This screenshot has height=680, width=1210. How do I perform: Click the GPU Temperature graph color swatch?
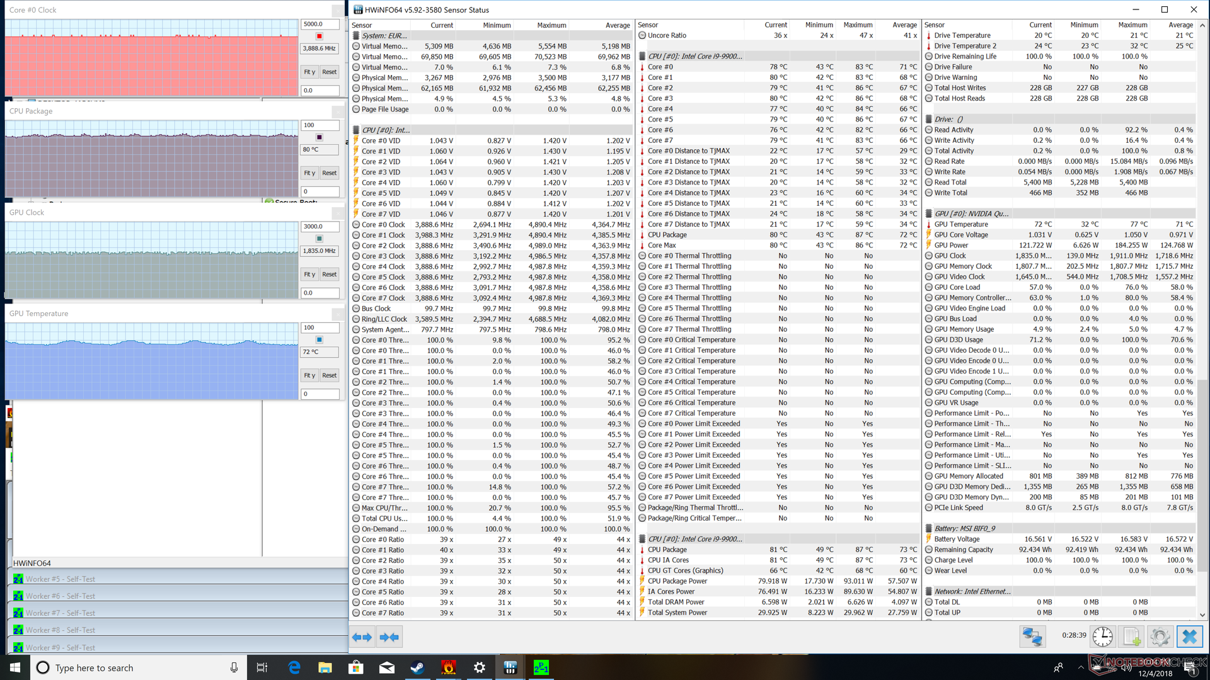coord(320,340)
